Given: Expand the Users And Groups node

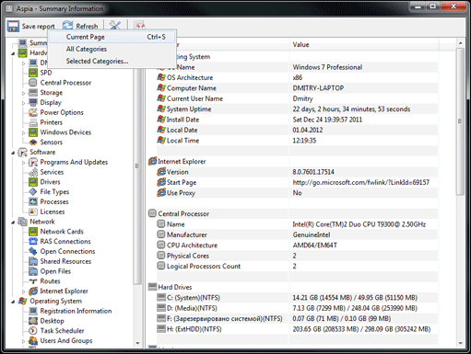Looking at the screenshot, I should click(x=24, y=341).
